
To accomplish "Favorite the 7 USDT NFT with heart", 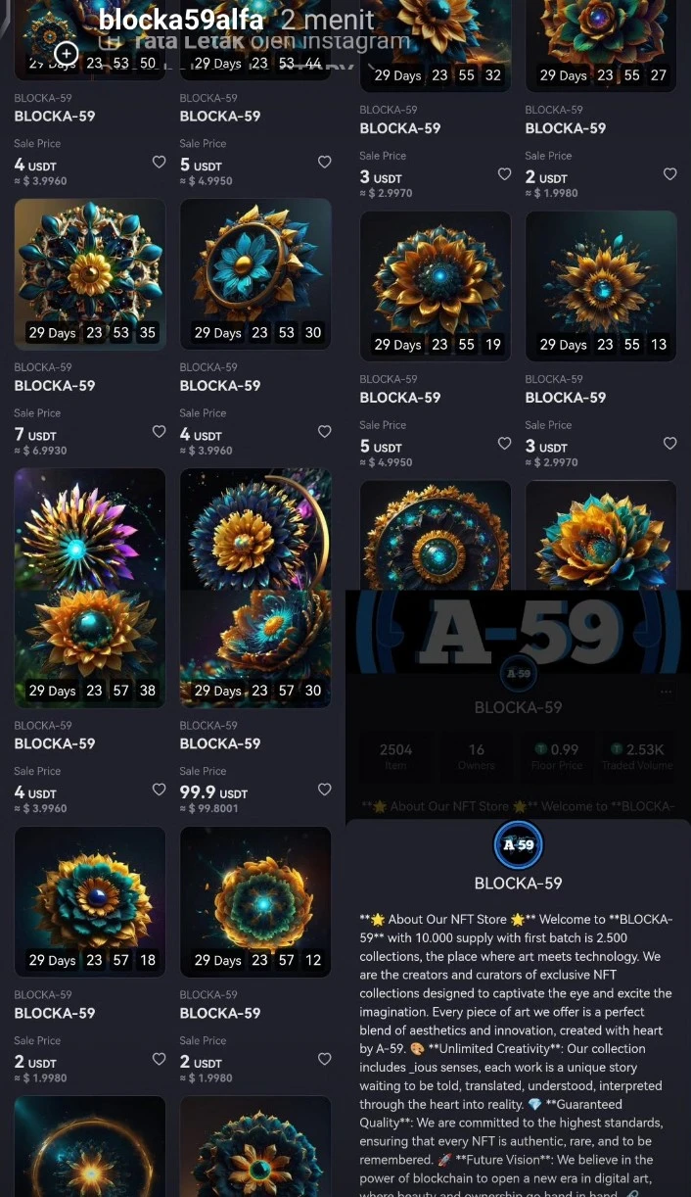I will [159, 431].
